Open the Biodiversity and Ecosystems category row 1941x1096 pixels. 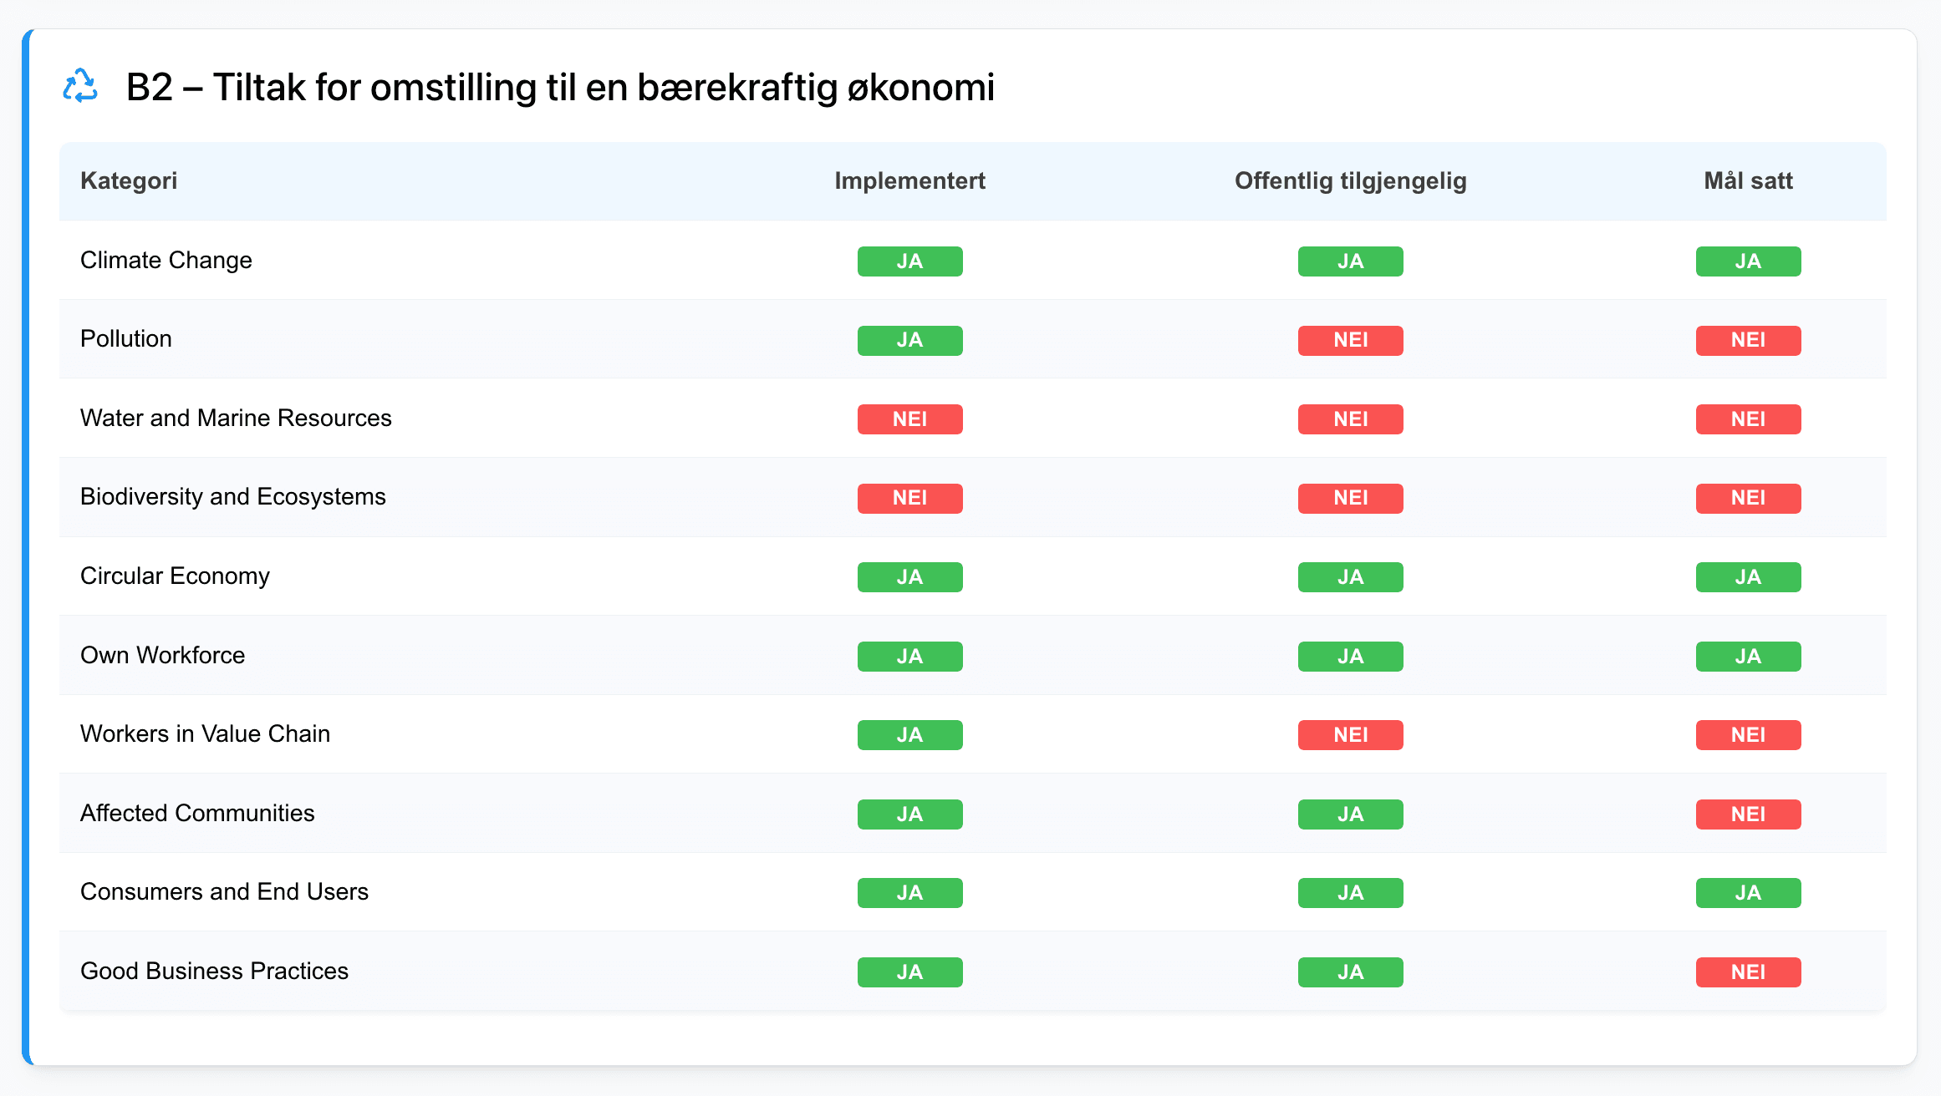coord(233,497)
